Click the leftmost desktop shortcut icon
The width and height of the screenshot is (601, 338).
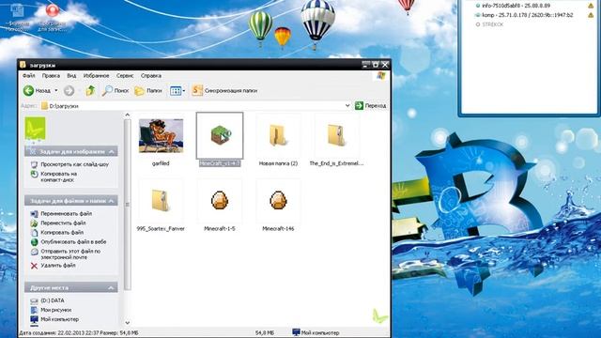(x=17, y=10)
